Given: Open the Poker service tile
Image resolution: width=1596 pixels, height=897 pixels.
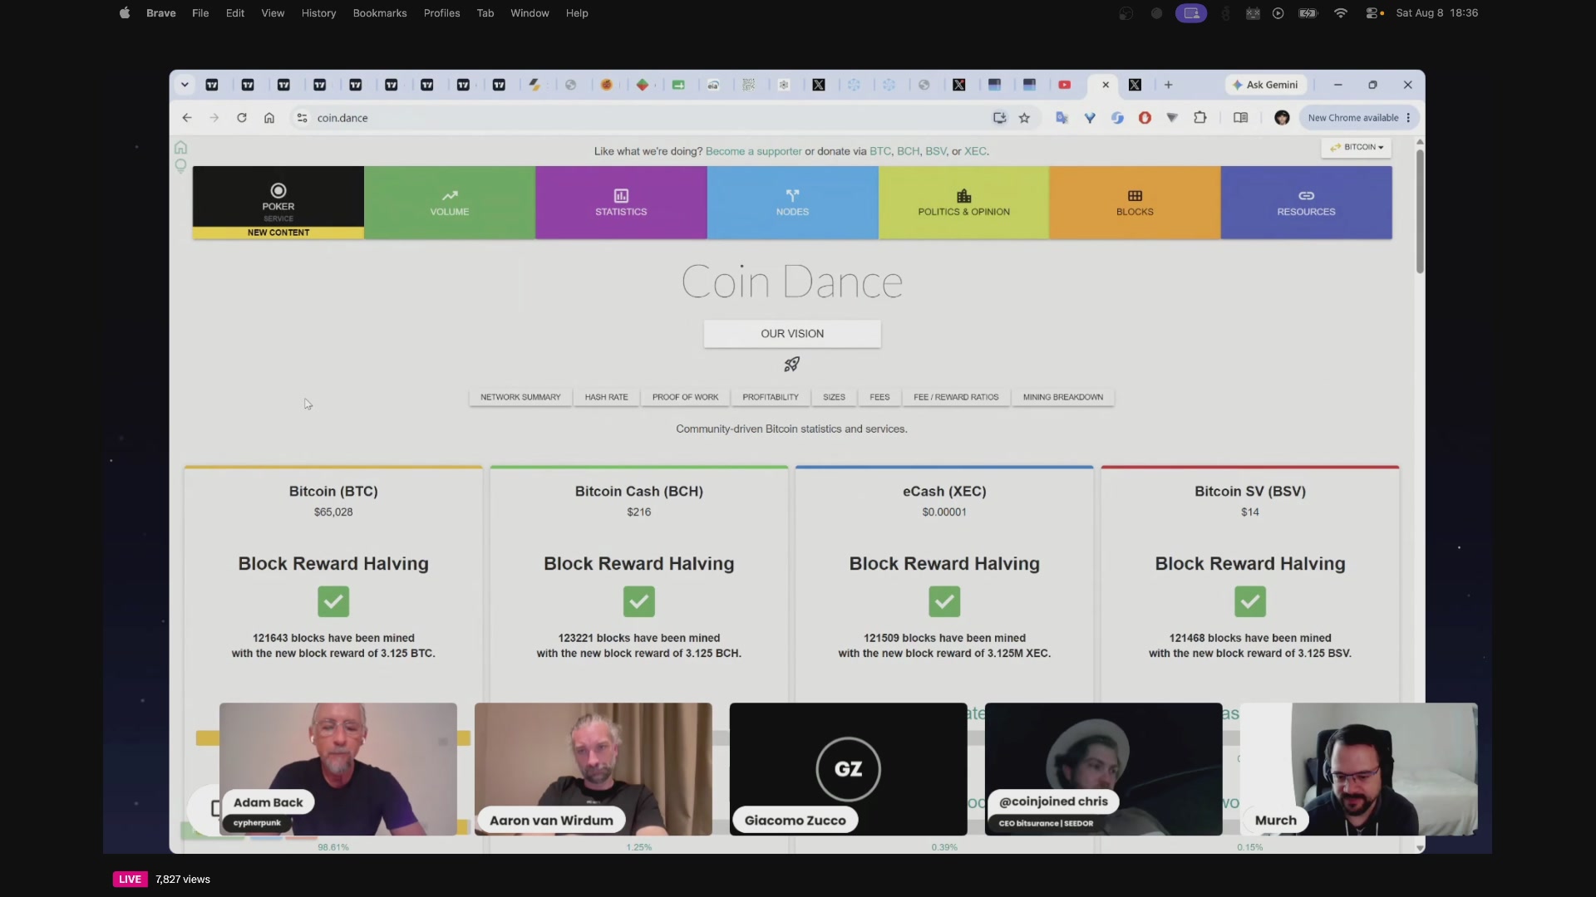Looking at the screenshot, I should (x=278, y=203).
